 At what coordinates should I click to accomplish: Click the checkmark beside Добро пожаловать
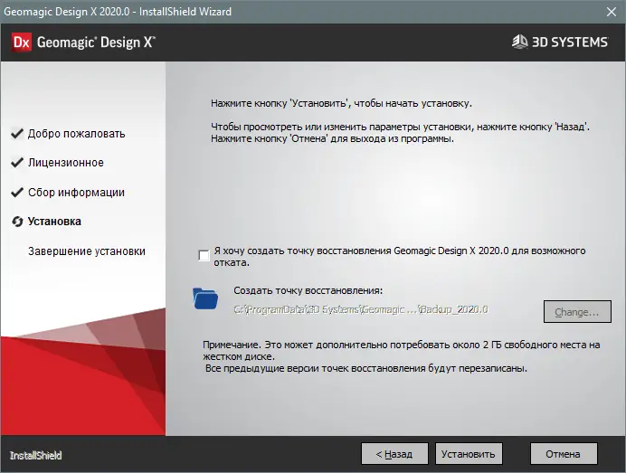coord(17,133)
